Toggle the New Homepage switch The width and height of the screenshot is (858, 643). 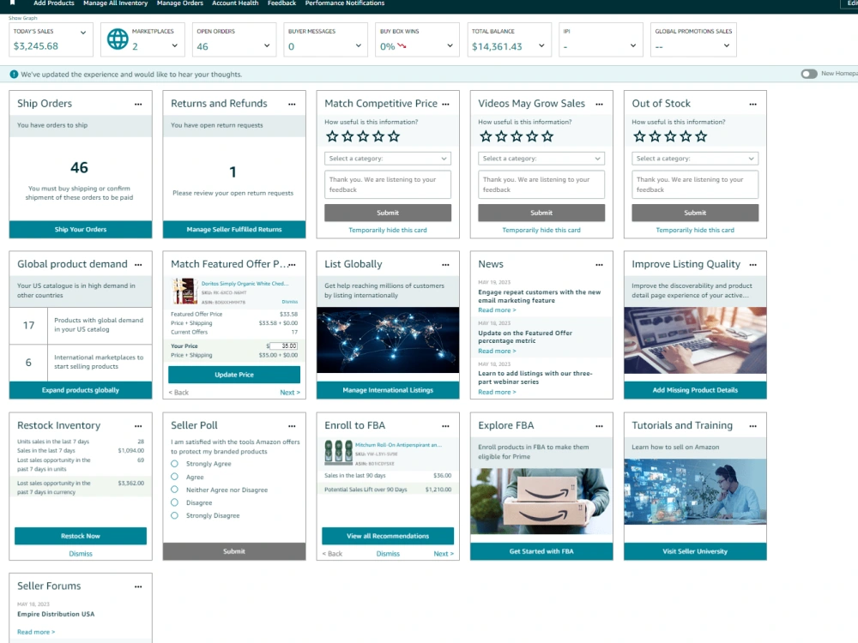(x=809, y=74)
